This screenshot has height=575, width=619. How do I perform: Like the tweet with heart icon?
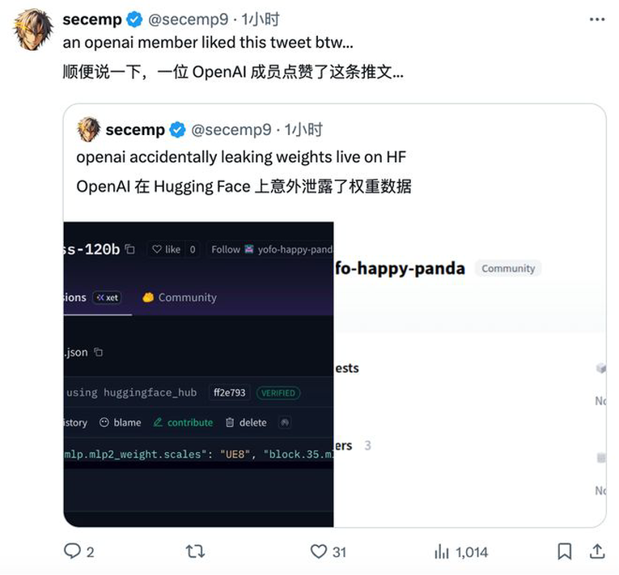point(318,552)
